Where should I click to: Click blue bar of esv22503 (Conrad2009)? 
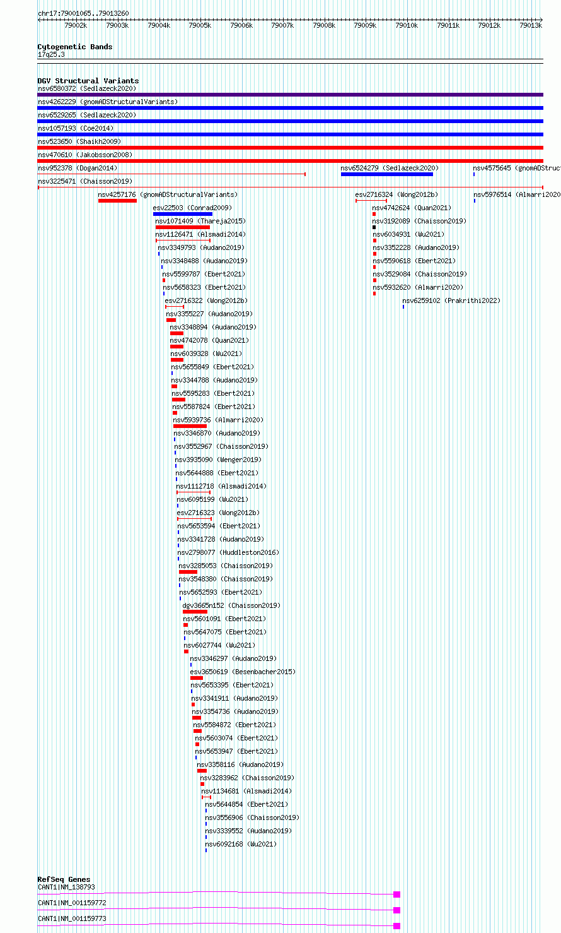tap(183, 214)
